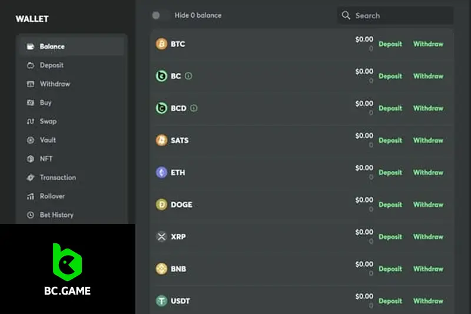Click Withdraw for USDT
The width and height of the screenshot is (471, 314).
click(428, 301)
